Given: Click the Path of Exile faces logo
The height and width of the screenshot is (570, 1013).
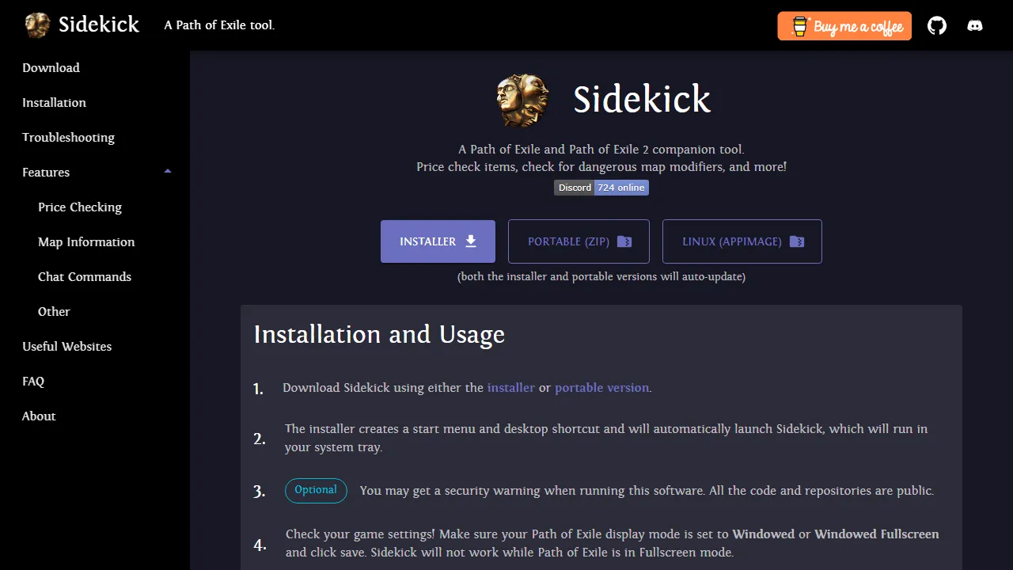Looking at the screenshot, I should [522, 100].
